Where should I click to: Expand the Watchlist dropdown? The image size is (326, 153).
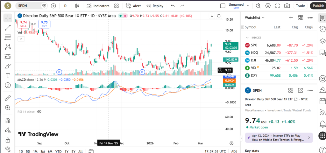[x=263, y=18]
